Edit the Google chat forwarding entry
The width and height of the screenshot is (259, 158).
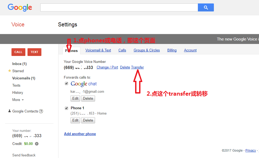click(75, 99)
